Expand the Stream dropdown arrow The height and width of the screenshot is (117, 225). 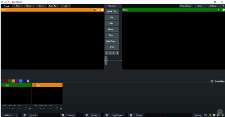point(99,115)
